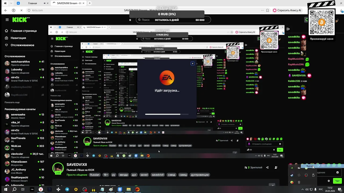Open Telegram from the taskbar

67,190
